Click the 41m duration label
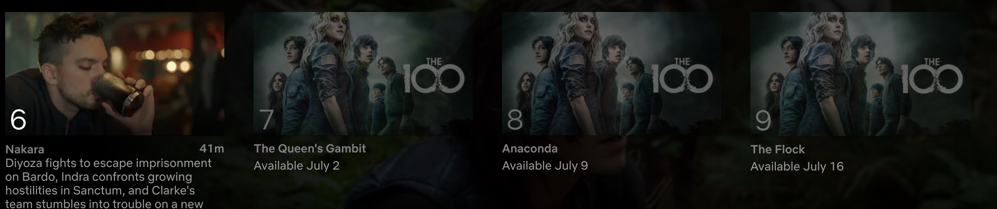Viewport: 997px width, 209px height. [x=212, y=149]
